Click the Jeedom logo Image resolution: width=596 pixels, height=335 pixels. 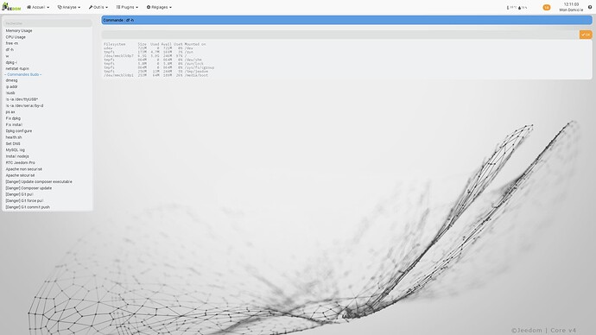11,7
